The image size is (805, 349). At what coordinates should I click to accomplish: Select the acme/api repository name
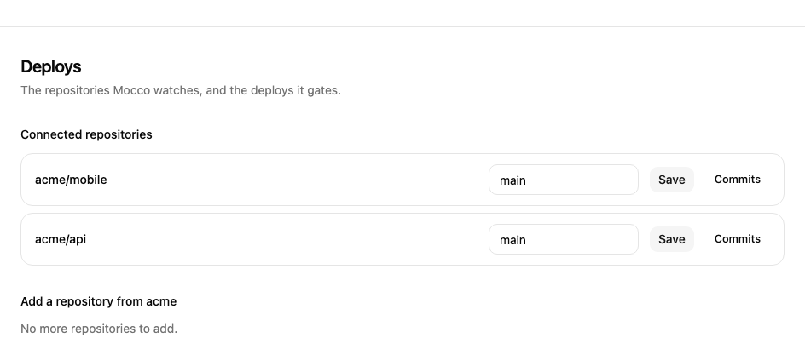pyautogui.click(x=61, y=239)
